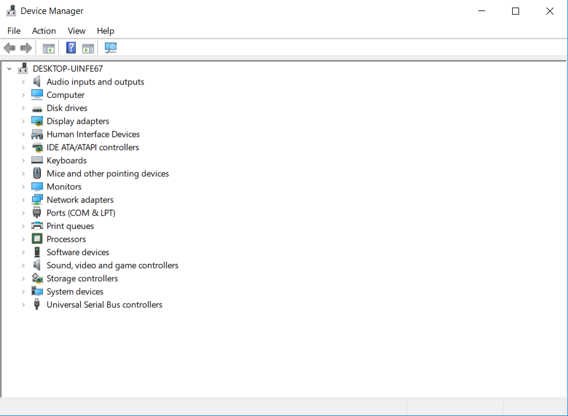The height and width of the screenshot is (416, 568).
Task: Select Network adapters text
Action: 80,200
